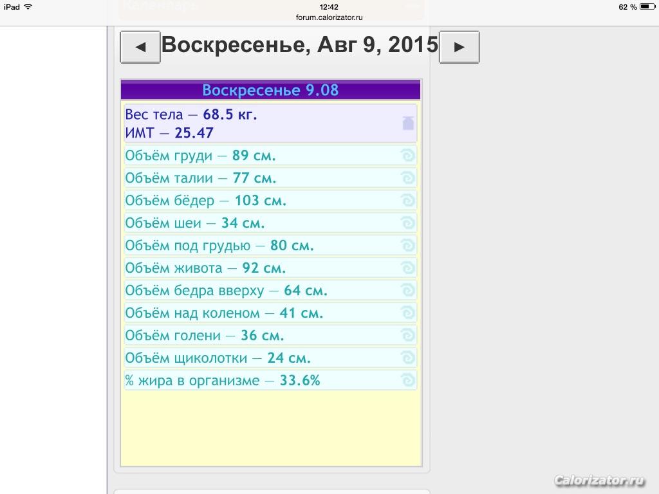Tap spiral icon in Объём бёдер row
Screen dimensions: 659x494
407,201
